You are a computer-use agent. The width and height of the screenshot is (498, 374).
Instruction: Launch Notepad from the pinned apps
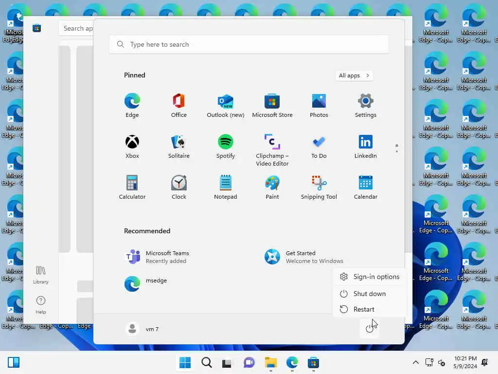[226, 187]
